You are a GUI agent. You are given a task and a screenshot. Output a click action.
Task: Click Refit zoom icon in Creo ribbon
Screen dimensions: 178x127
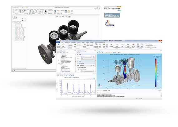(20, 11)
